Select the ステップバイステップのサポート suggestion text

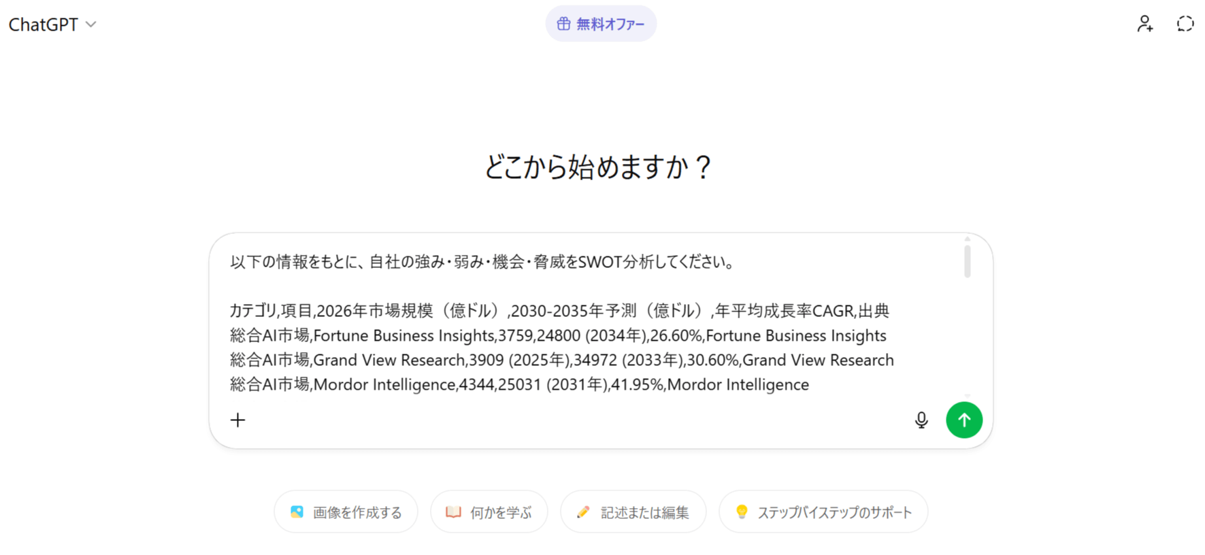834,513
